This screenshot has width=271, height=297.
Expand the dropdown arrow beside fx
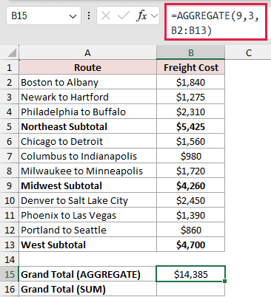154,16
